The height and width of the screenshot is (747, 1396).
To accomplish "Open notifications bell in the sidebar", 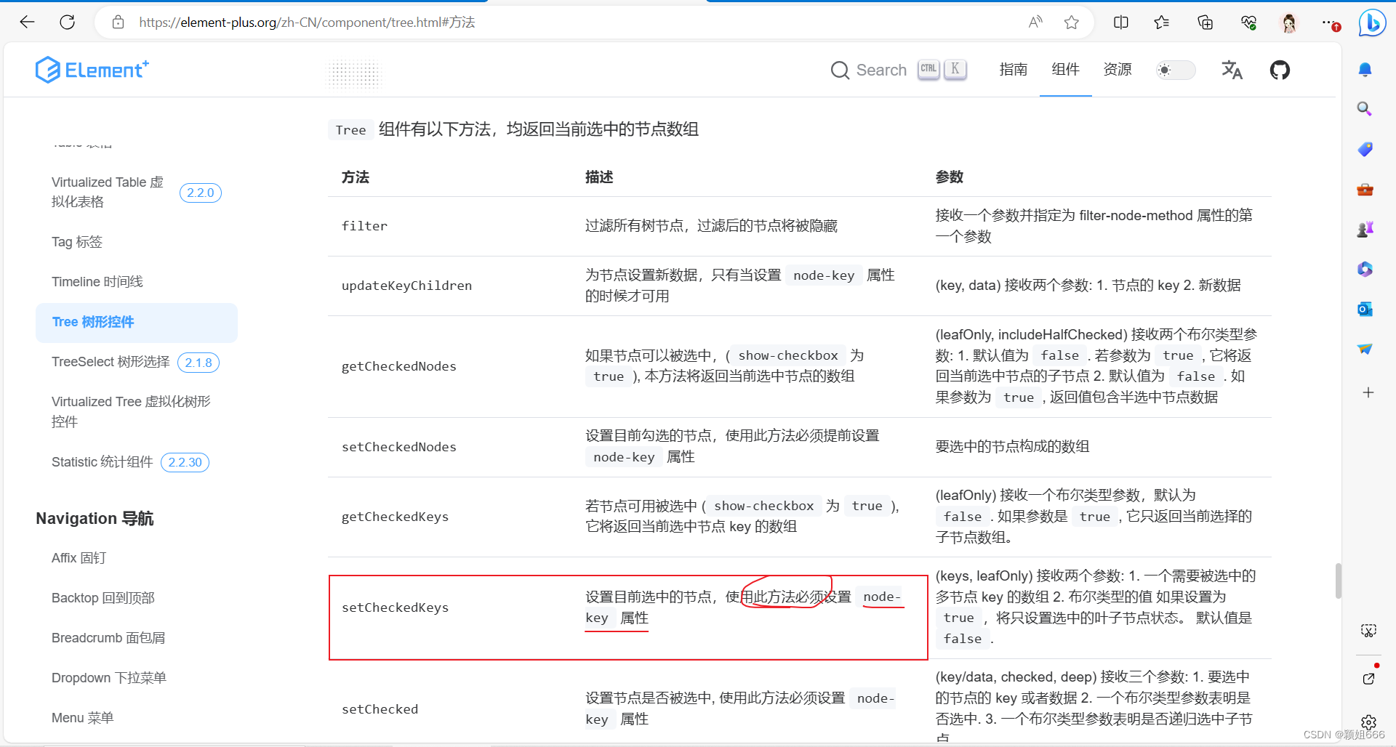I will pyautogui.click(x=1365, y=69).
